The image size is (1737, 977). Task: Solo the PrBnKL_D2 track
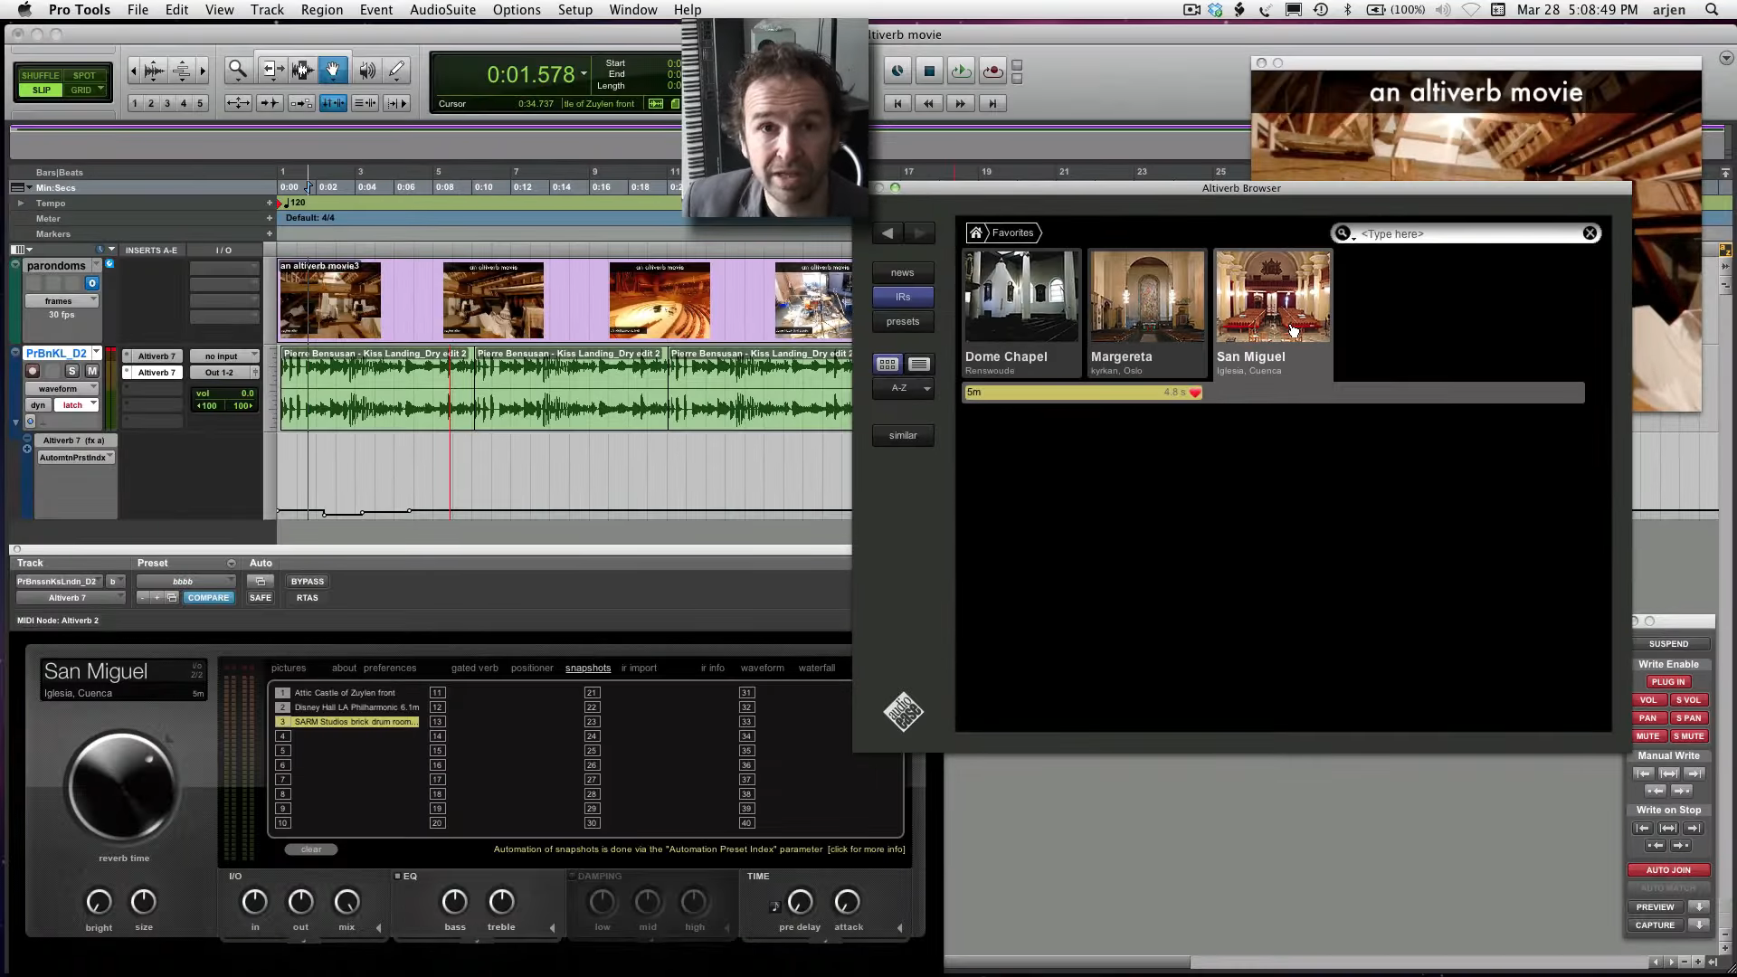point(72,371)
